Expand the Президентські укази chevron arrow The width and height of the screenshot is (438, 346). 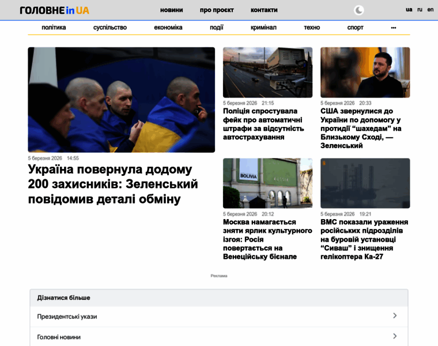click(x=395, y=316)
